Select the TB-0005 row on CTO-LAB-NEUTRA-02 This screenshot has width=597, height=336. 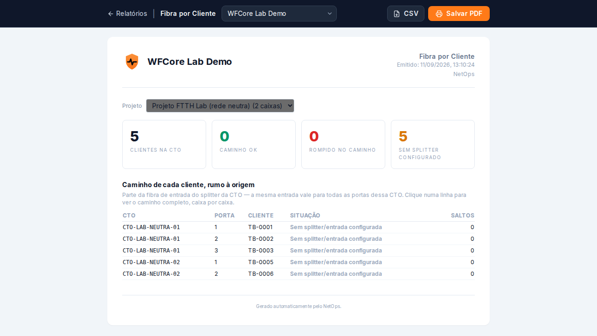tap(298, 262)
